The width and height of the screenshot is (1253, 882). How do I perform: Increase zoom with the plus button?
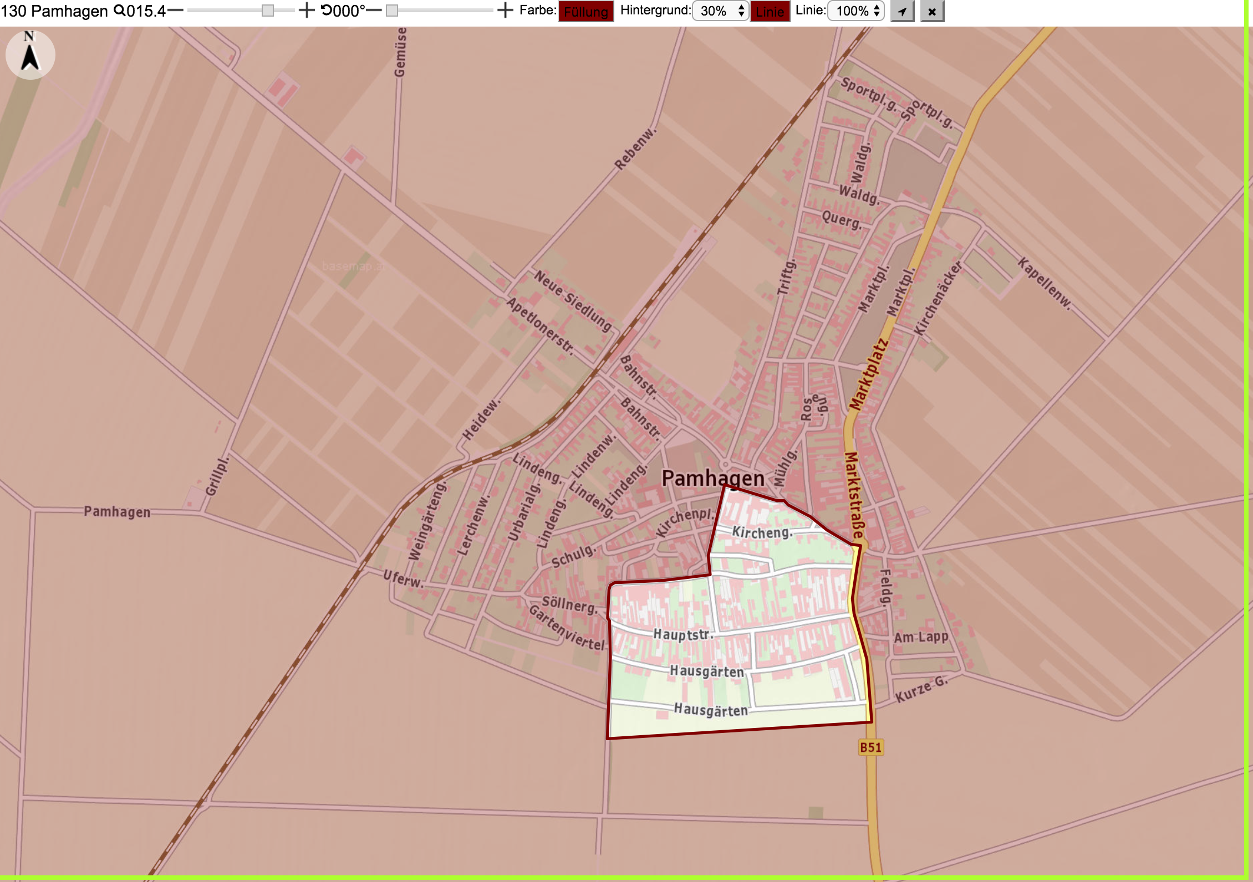pos(307,10)
